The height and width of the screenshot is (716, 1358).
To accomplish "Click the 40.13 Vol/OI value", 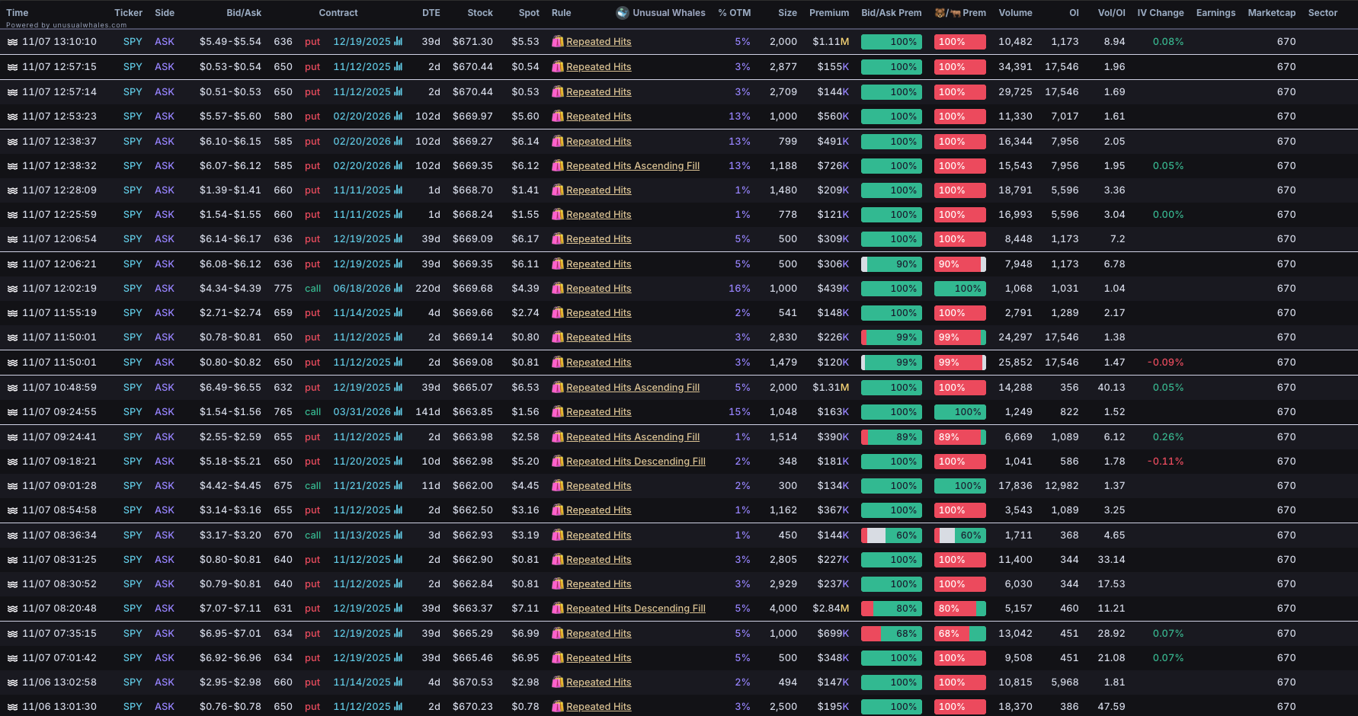I will pos(1111,388).
